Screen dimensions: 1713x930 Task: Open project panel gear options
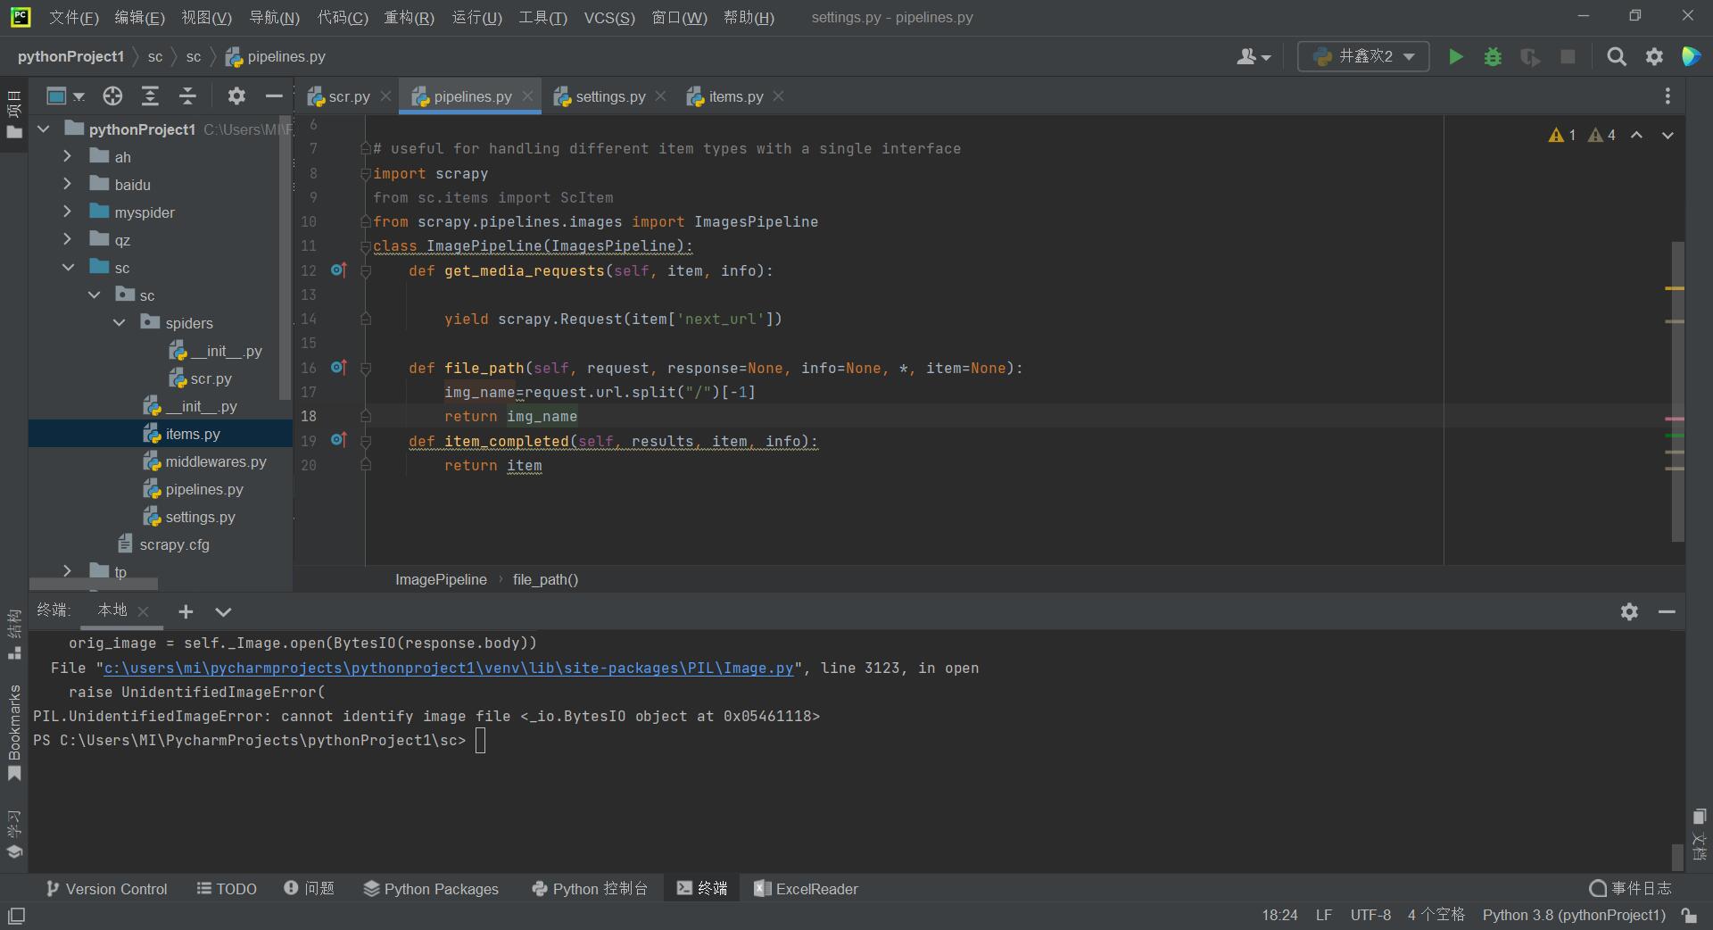[x=236, y=96]
